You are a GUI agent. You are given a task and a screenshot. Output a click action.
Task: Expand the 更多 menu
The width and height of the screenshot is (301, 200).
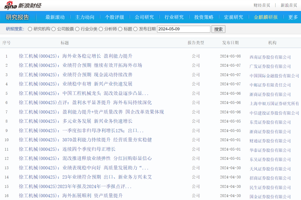[x=293, y=17]
